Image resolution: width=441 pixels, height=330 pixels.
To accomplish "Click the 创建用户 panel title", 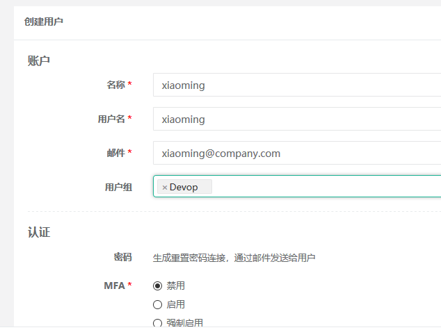I will point(44,22).
